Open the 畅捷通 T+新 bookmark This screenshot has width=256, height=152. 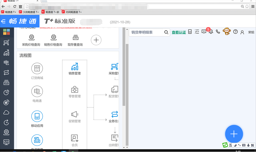click(50, 12)
